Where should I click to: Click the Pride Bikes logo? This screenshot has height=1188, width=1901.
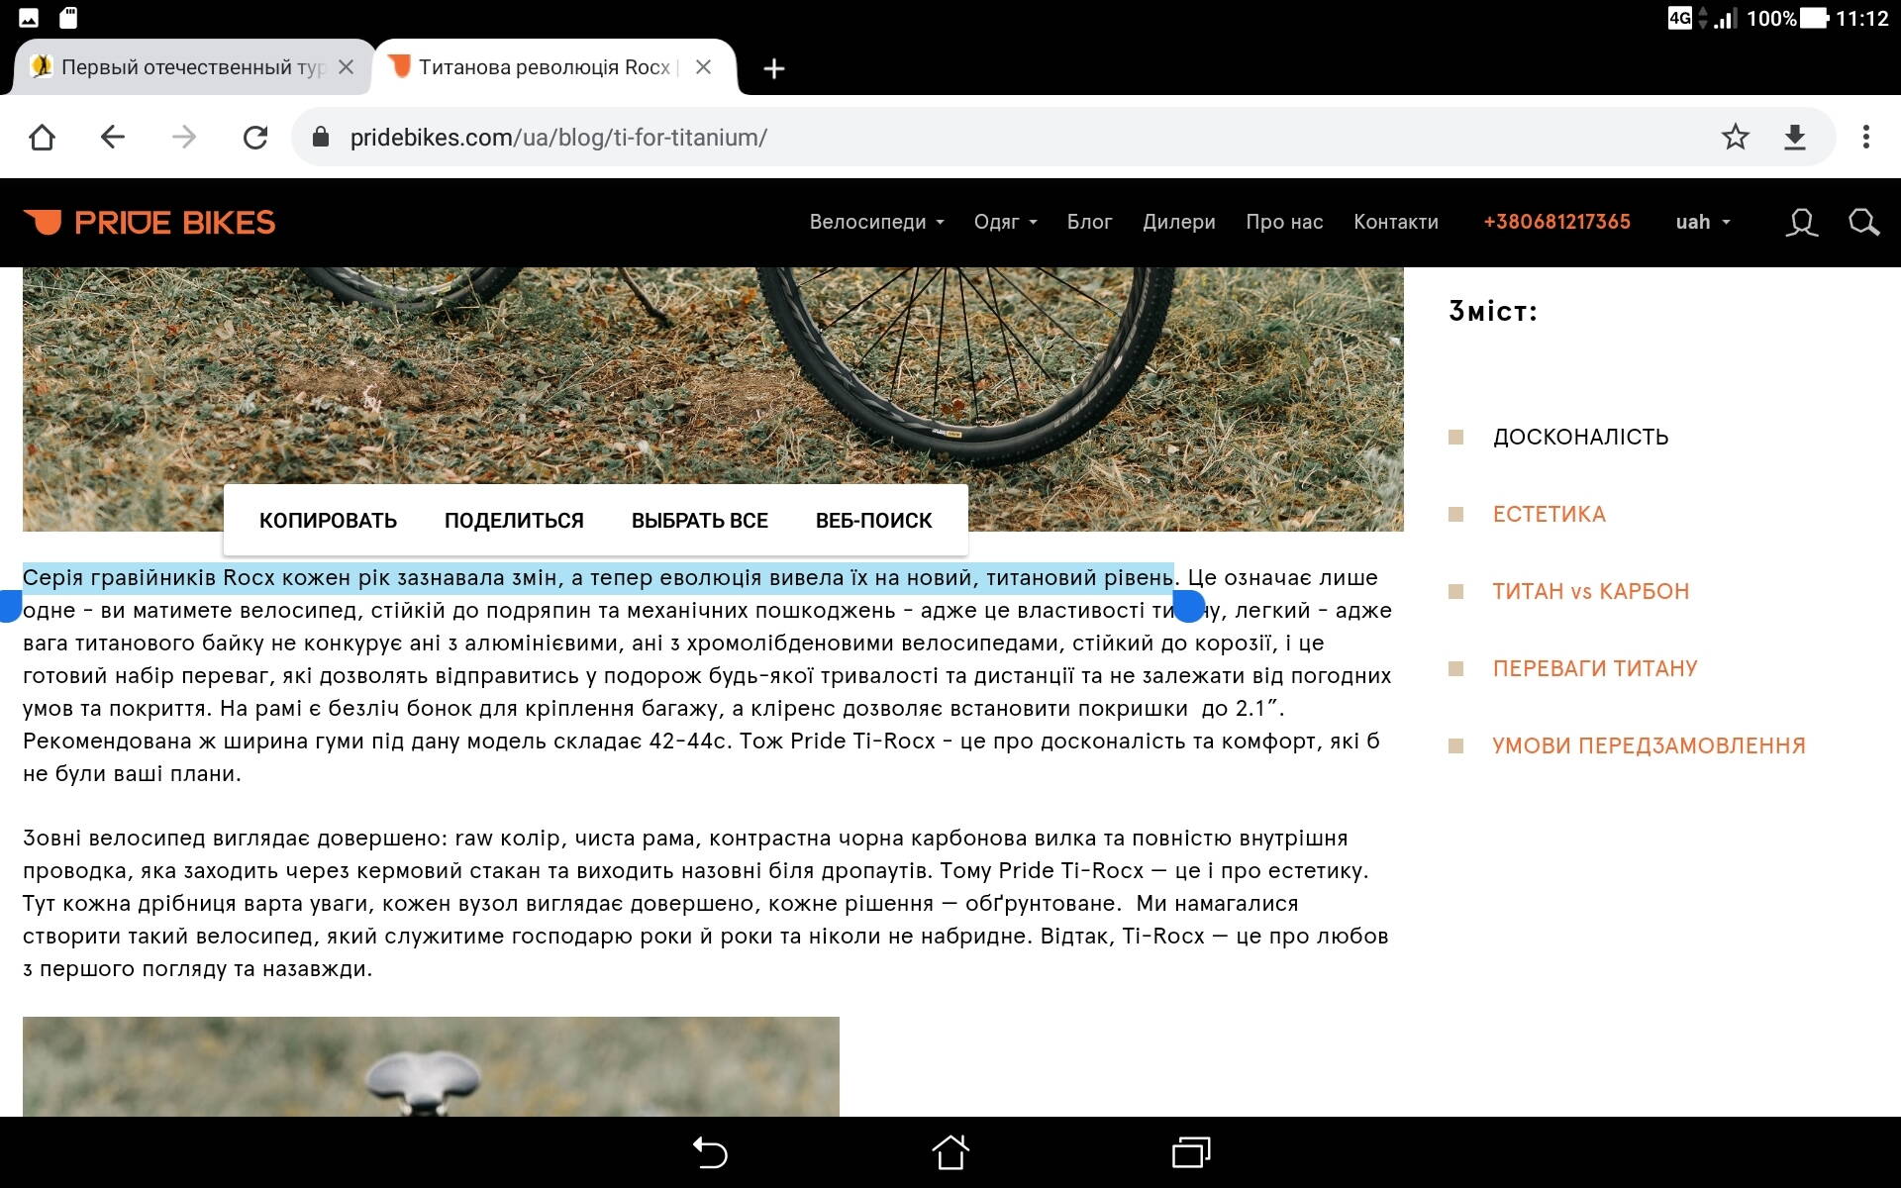click(x=150, y=223)
